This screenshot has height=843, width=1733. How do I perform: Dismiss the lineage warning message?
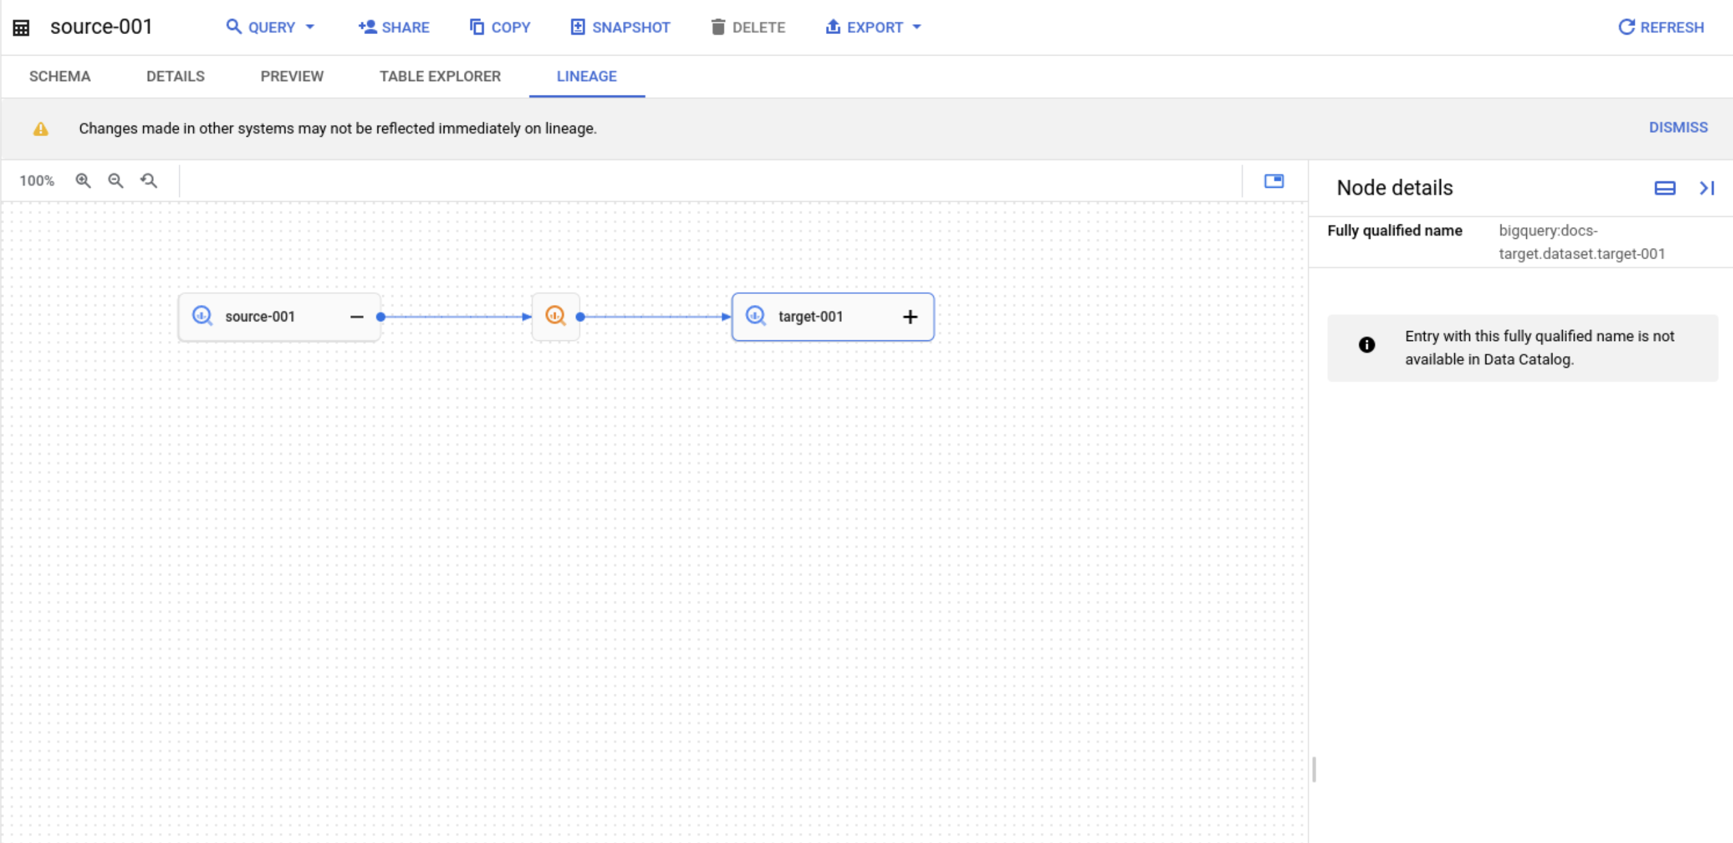(x=1677, y=127)
